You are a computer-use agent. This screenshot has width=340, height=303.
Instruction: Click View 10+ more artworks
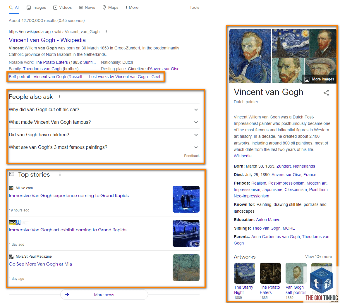(318, 256)
